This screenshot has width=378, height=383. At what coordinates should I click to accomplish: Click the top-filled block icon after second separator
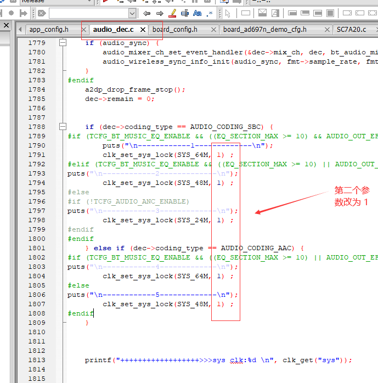pyautogui.click(x=292, y=13)
